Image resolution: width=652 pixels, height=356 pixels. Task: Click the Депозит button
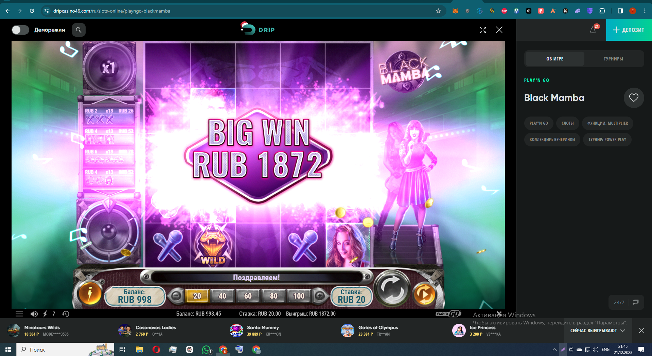(629, 30)
